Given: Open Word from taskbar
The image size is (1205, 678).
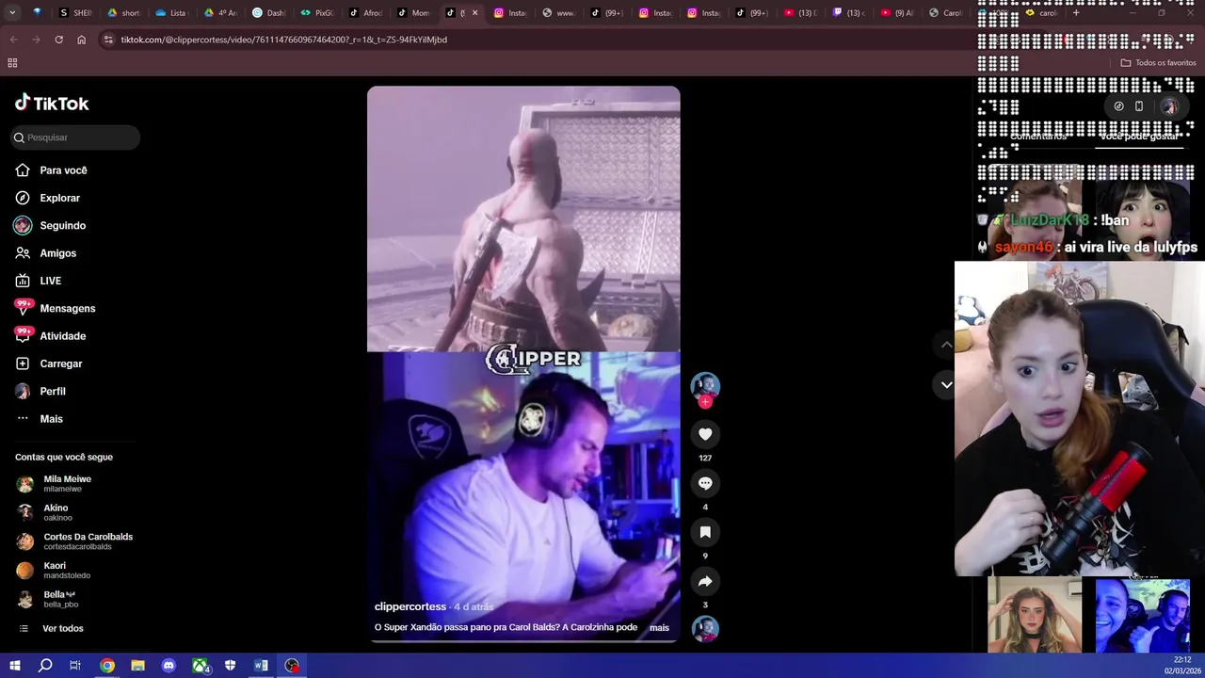Looking at the screenshot, I should 261,666.
